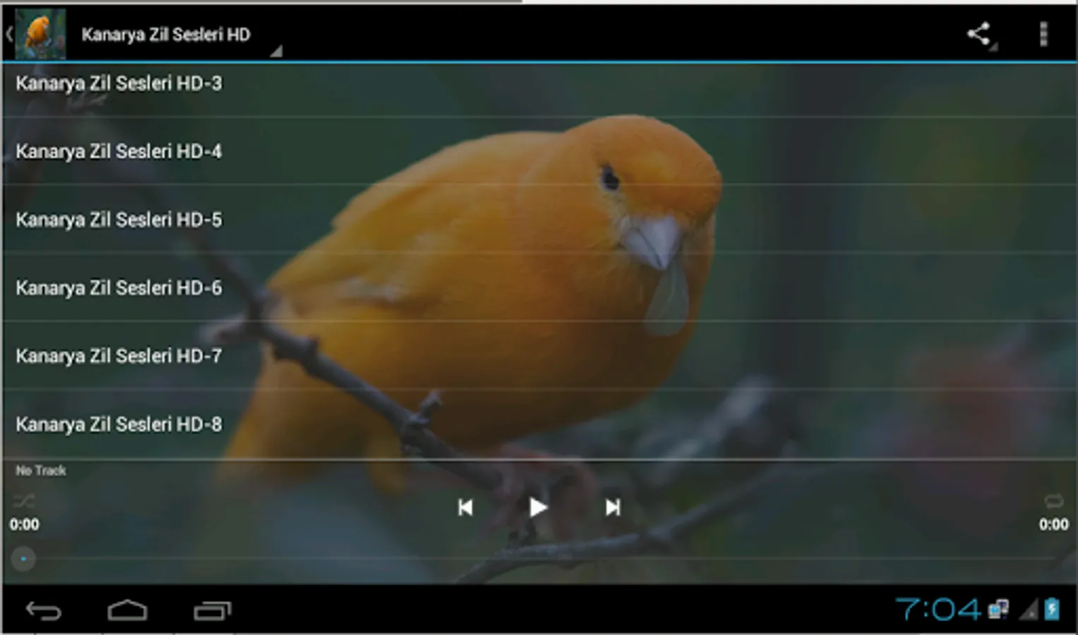Open the three-dot overflow menu
This screenshot has height=635, width=1078.
pyautogui.click(x=1043, y=34)
